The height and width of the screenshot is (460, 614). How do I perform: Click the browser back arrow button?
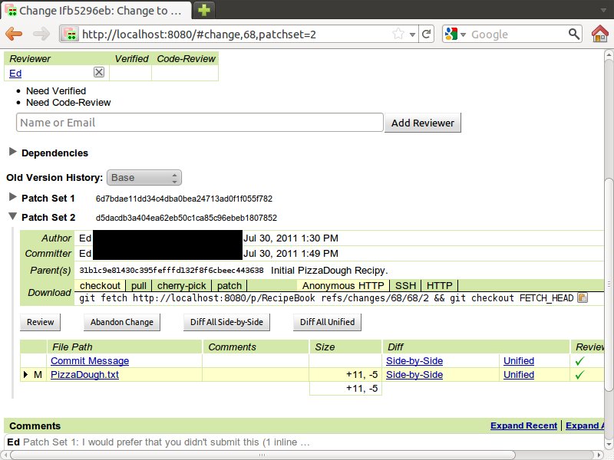pos(15,34)
